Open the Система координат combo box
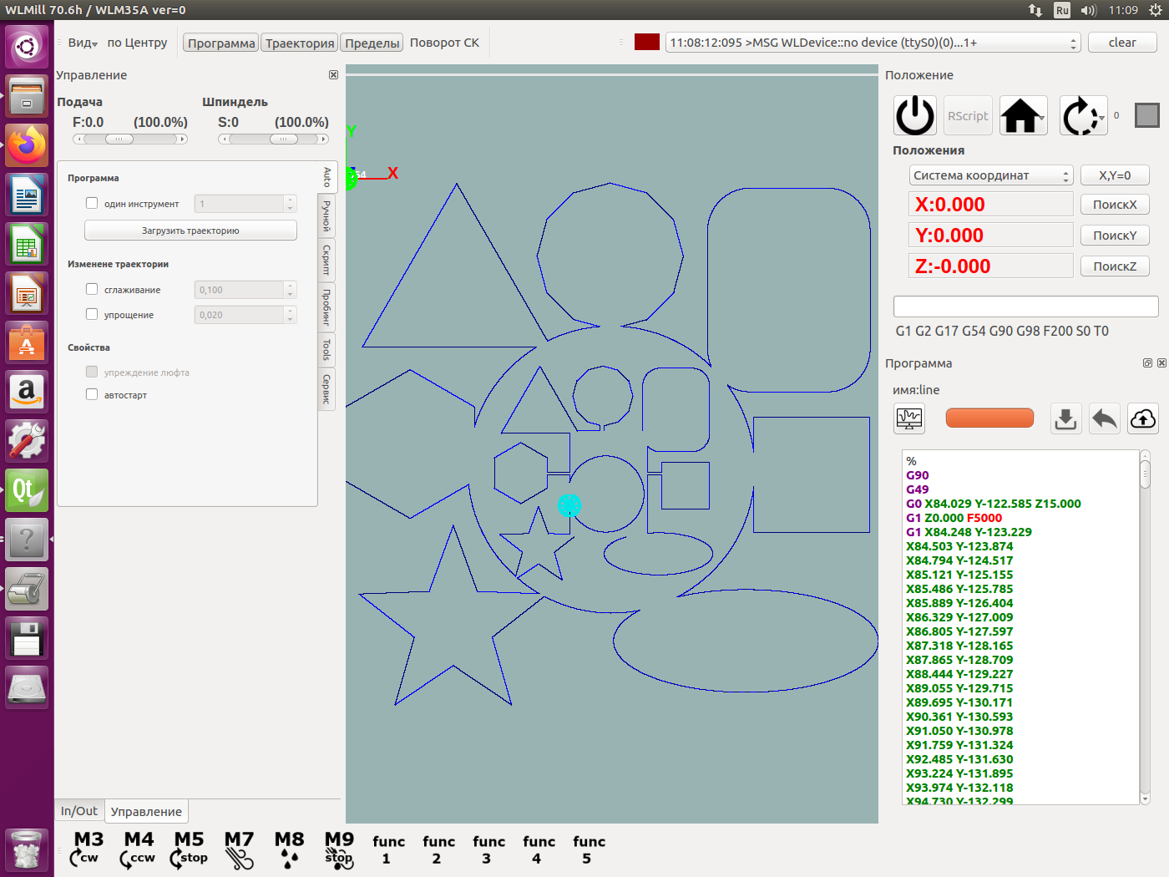Image resolution: width=1169 pixels, height=877 pixels. 991,175
